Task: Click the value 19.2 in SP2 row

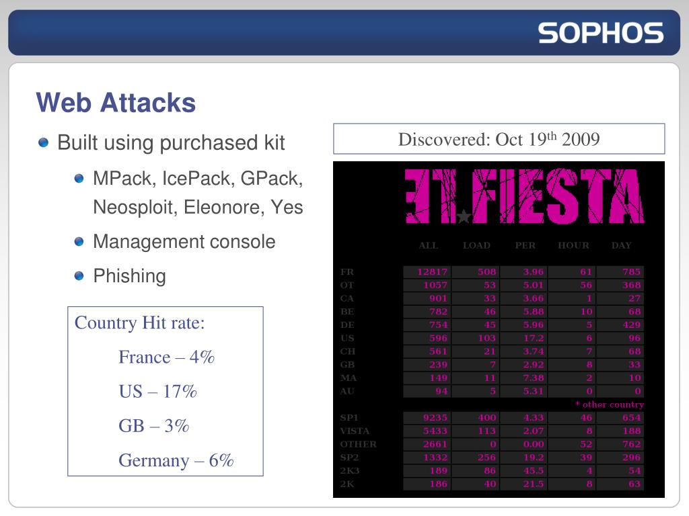Action: (534, 457)
